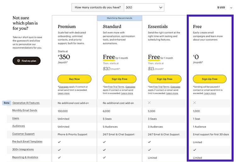
Task: Click Sign Up Free under the Essentials plan
Action: point(165,79)
